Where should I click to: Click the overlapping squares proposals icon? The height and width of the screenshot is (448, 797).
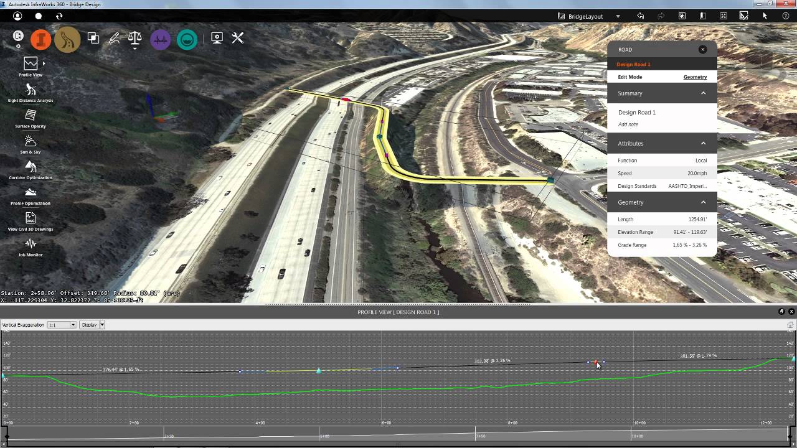93,38
